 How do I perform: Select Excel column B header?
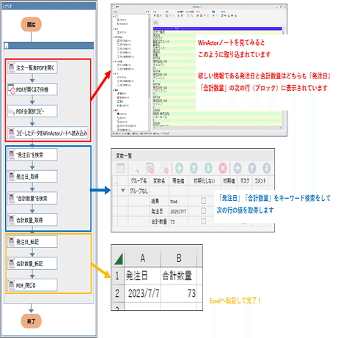pos(179,258)
